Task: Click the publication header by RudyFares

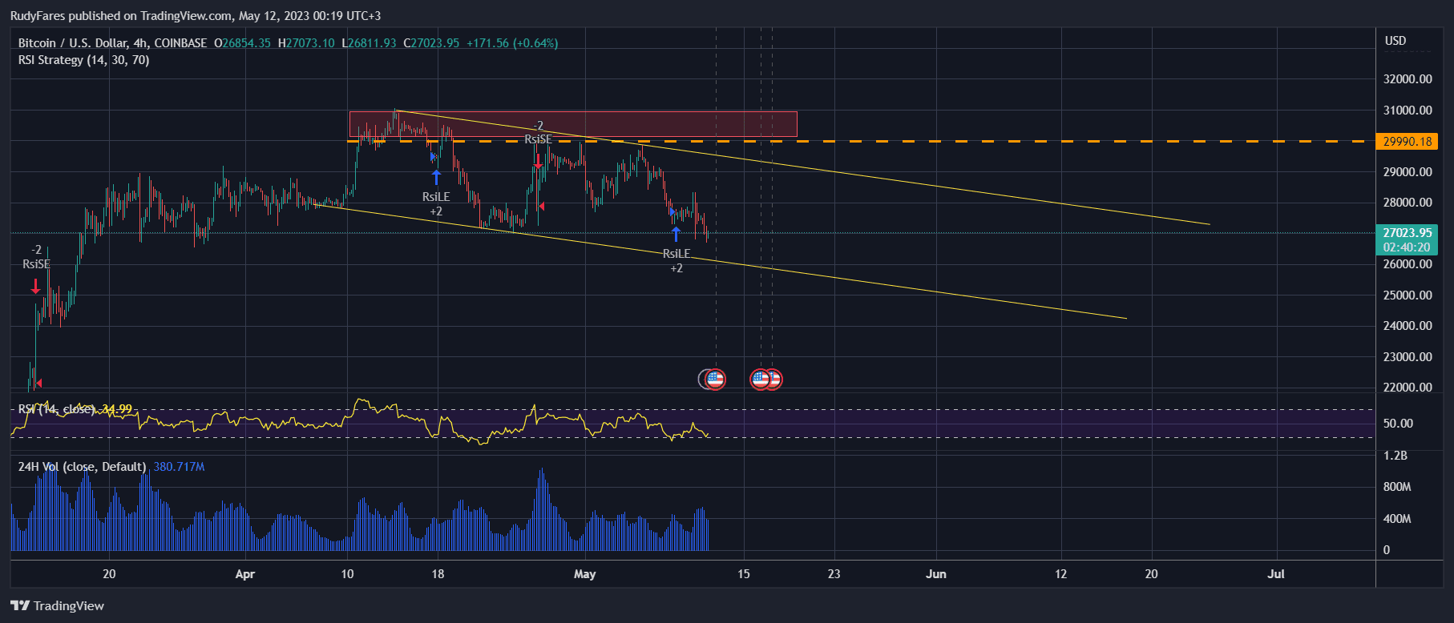Action: tap(196, 16)
